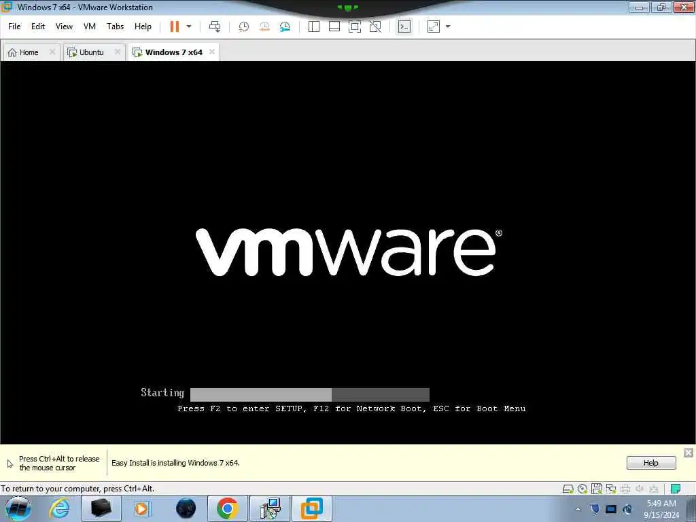Click the floppy drive status icon
The image size is (696, 522).
597,489
